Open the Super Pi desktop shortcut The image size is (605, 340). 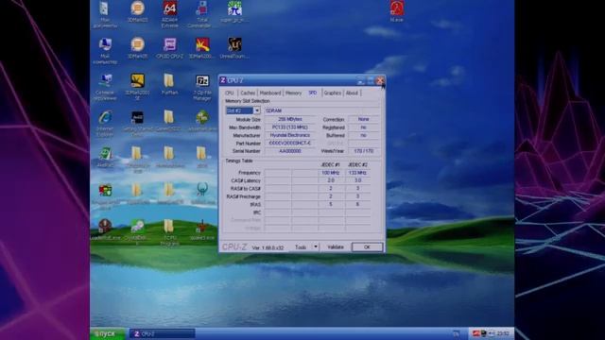click(x=234, y=12)
